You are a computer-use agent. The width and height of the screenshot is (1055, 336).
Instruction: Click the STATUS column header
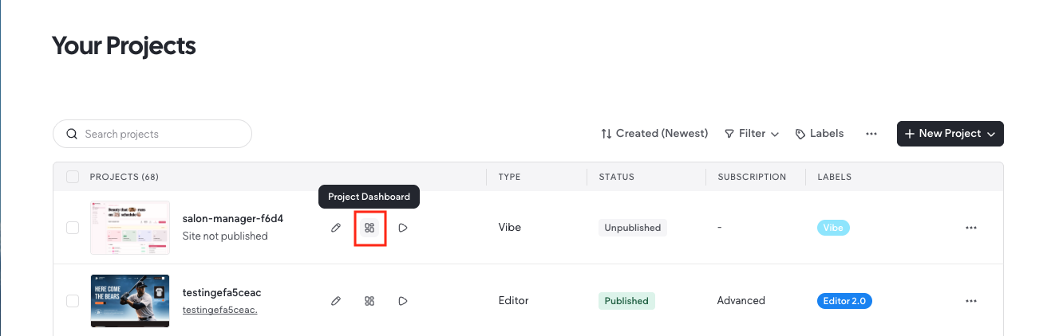point(617,177)
